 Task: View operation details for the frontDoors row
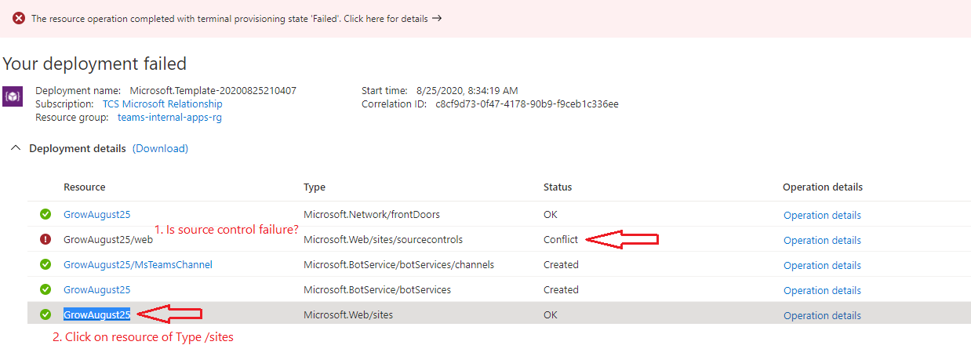822,215
